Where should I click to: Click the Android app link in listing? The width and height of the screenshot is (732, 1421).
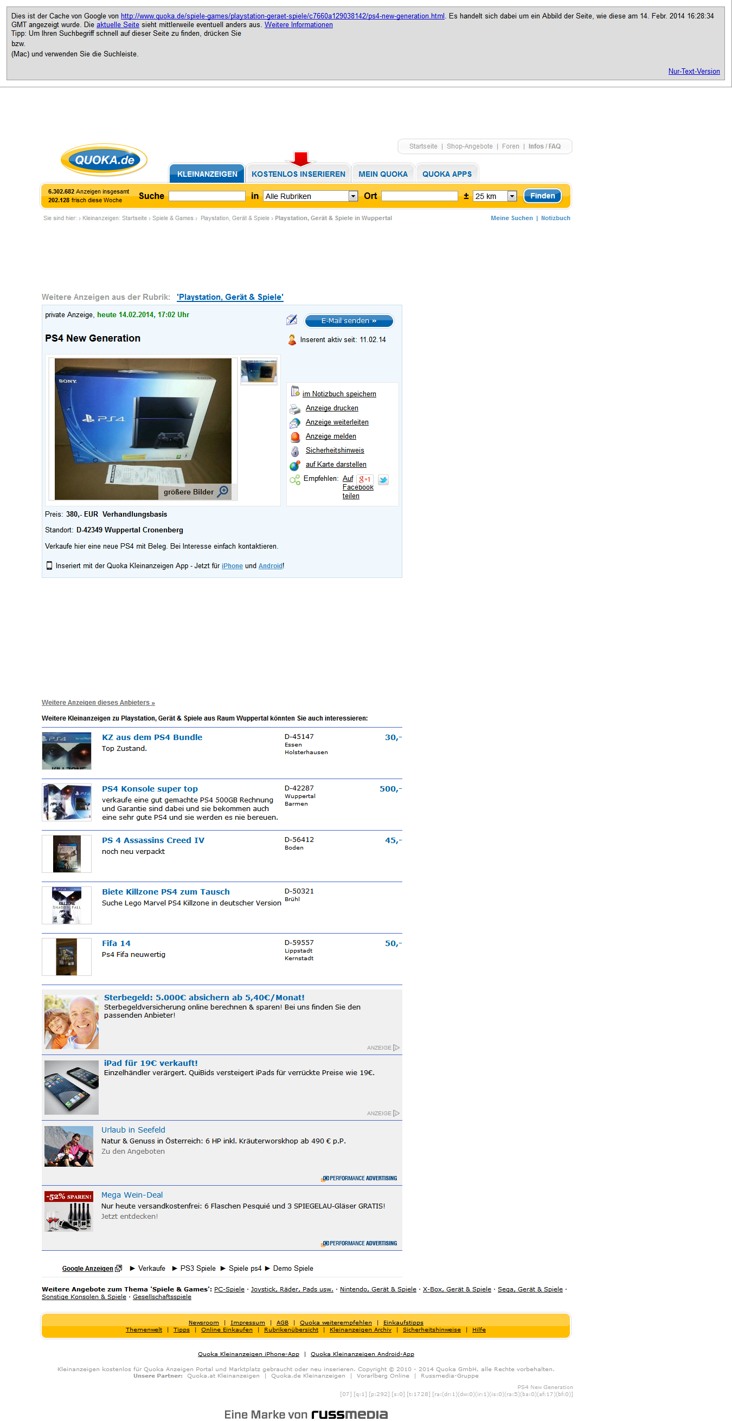[x=270, y=566]
